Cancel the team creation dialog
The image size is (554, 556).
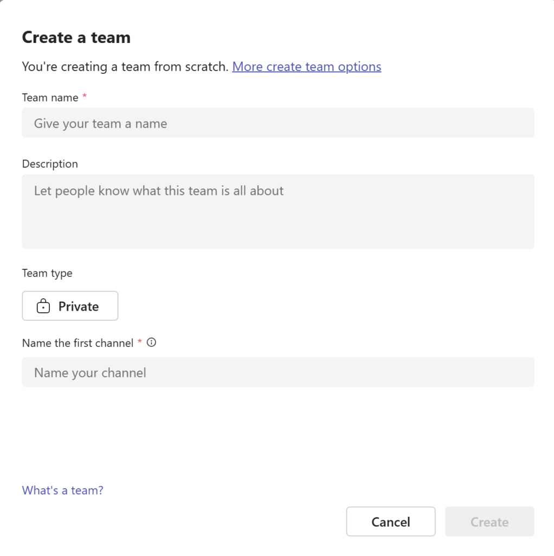pos(391,522)
